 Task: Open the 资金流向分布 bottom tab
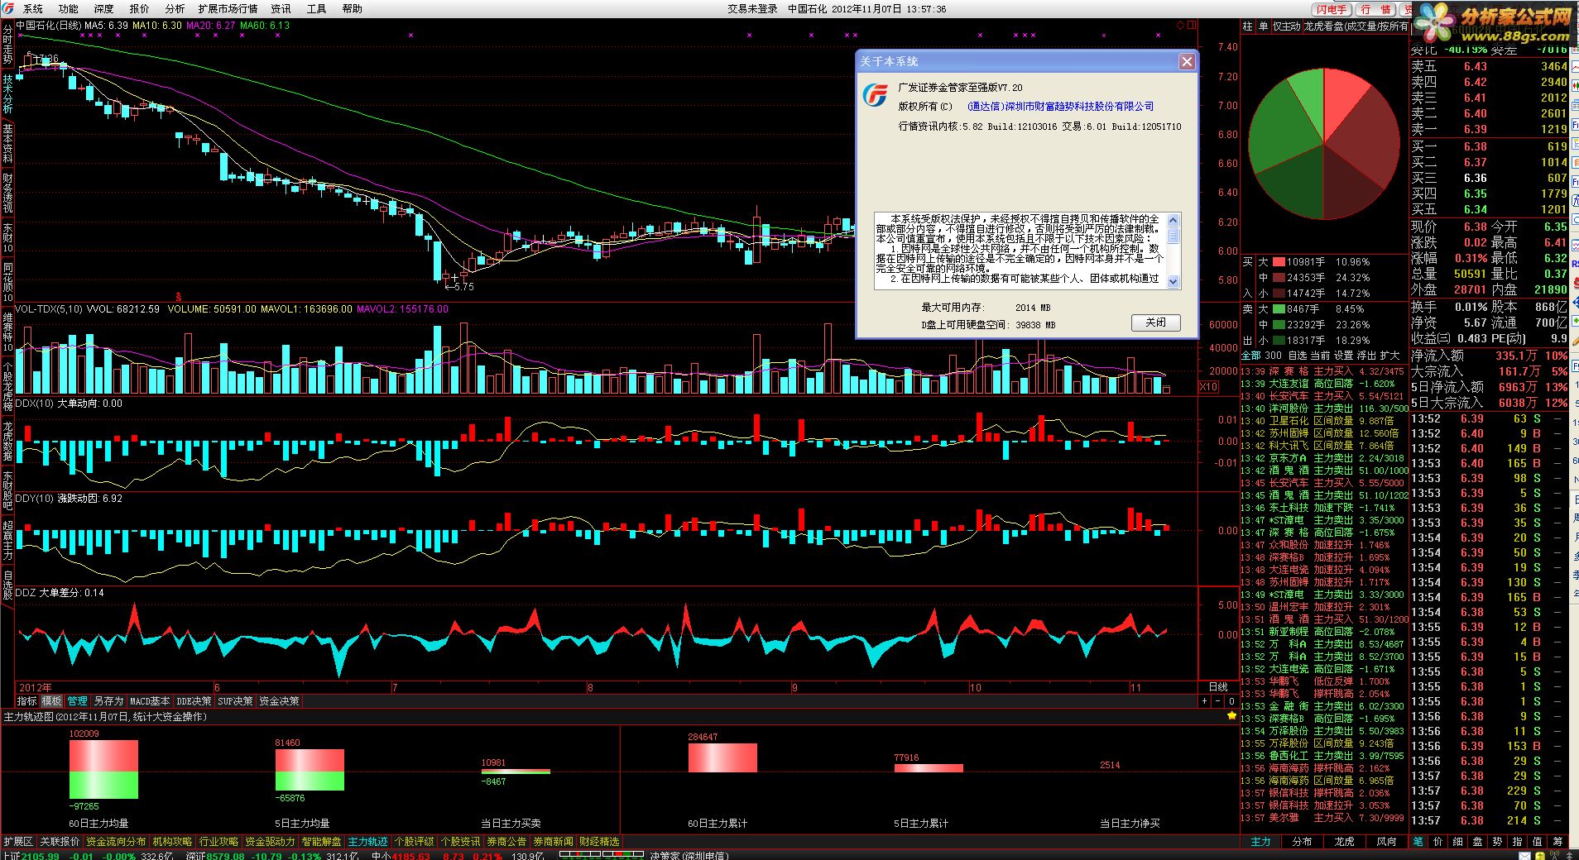[116, 842]
